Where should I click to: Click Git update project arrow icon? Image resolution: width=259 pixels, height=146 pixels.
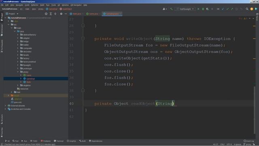click(x=223, y=9)
